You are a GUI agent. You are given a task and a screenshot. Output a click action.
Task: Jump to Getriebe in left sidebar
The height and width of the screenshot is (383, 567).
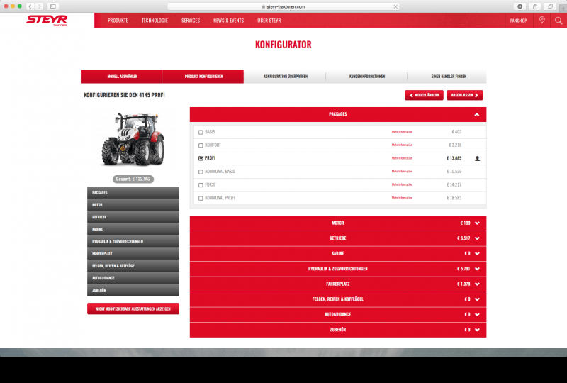point(133,217)
